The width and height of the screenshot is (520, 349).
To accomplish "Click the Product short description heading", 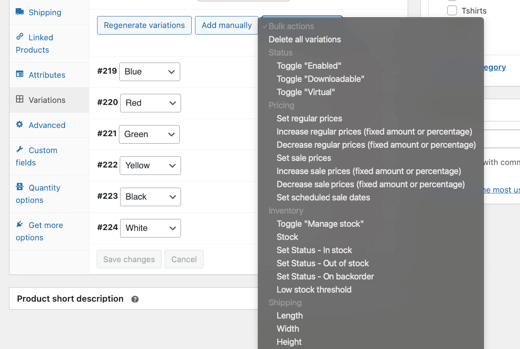I will pyautogui.click(x=70, y=299).
